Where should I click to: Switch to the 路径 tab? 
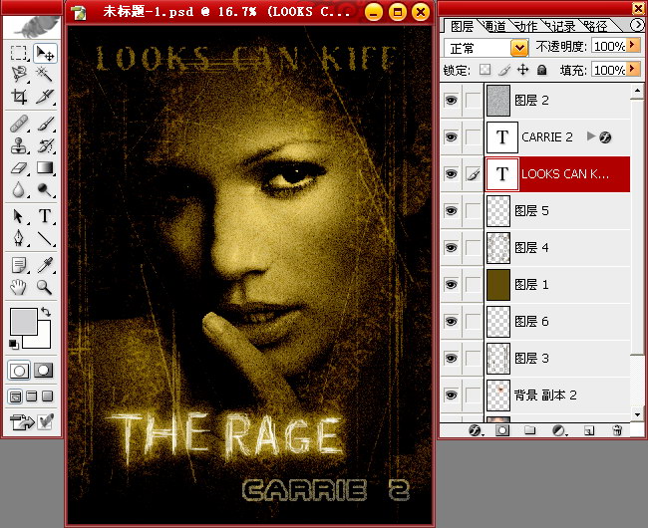(595, 26)
